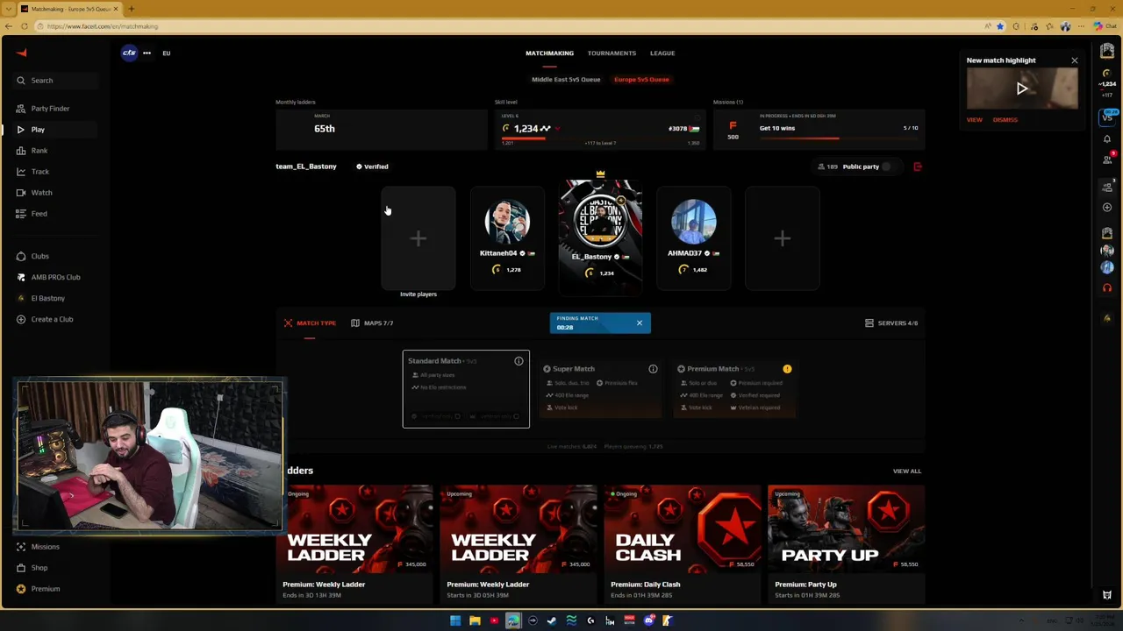Switch to the Tournaments tab

(x=612, y=53)
